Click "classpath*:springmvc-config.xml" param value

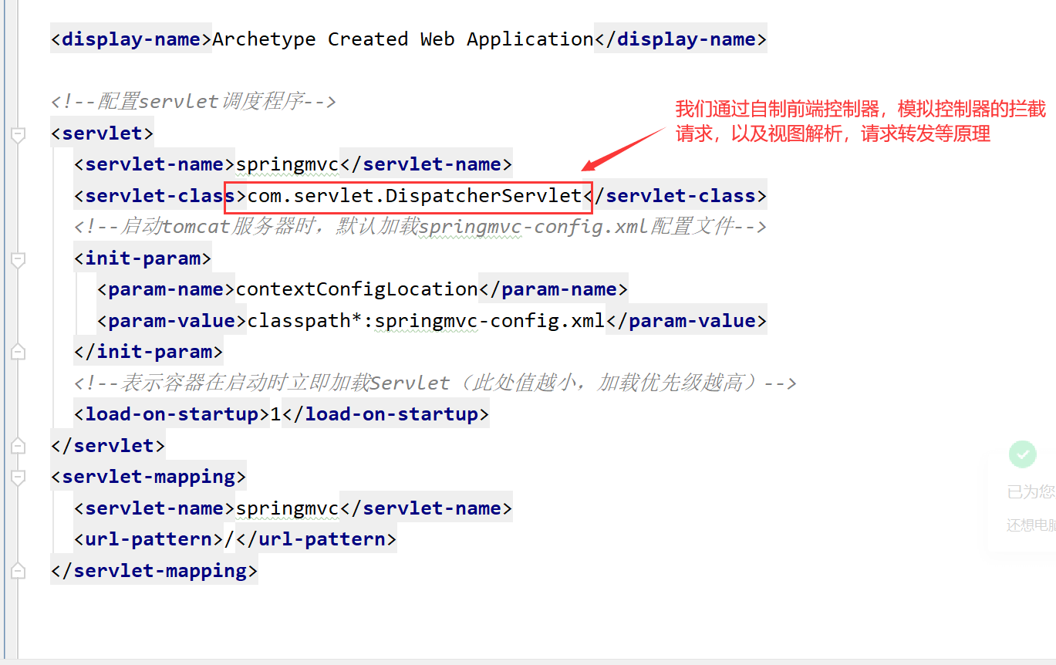(427, 321)
